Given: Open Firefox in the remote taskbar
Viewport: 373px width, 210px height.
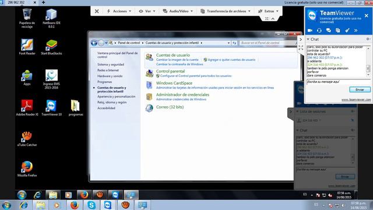Looking at the screenshot, I should click(84, 195).
